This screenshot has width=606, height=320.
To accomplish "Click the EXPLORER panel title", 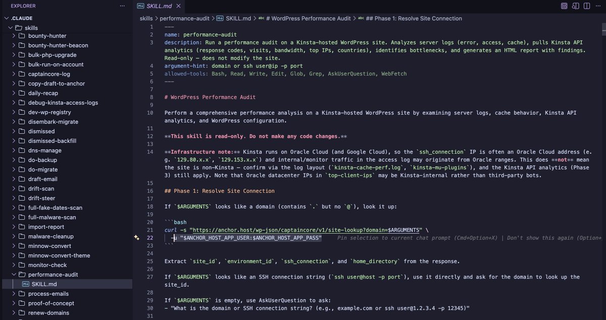I will point(23,6).
